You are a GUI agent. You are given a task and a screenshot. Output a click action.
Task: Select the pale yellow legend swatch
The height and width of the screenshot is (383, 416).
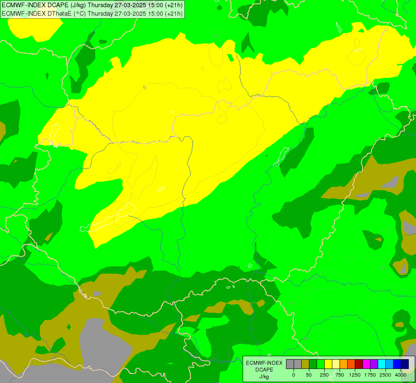click(x=336, y=364)
